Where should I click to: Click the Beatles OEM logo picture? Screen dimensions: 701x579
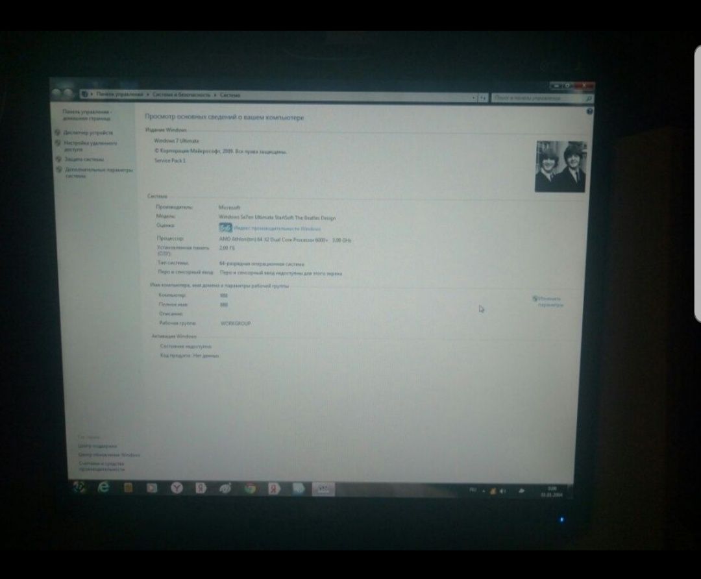pos(561,166)
